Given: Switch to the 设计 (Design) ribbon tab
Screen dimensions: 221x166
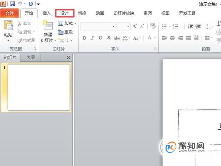Looking at the screenshot, I should (x=64, y=13).
